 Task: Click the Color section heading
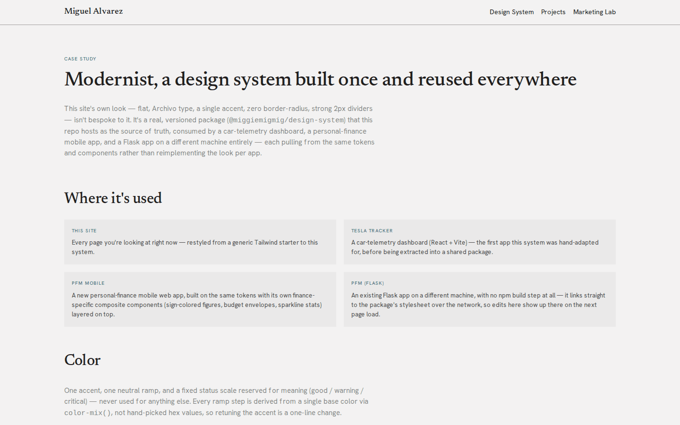pyautogui.click(x=82, y=360)
